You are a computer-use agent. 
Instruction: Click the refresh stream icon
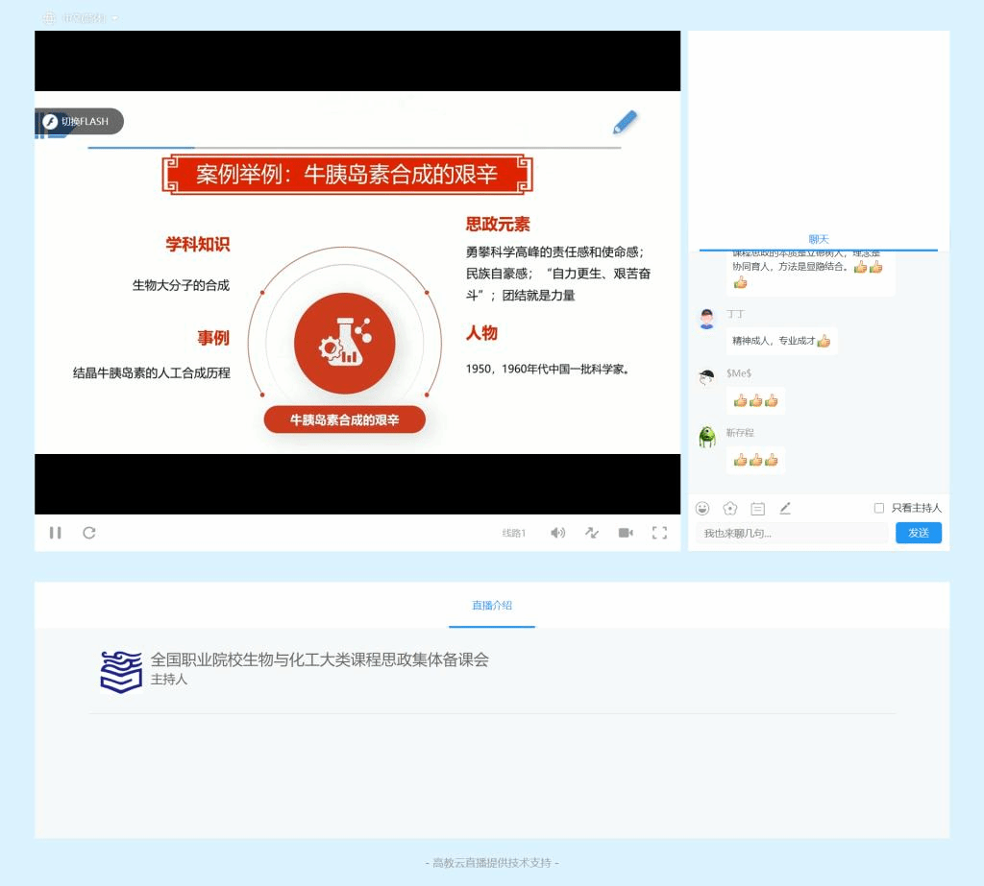click(x=89, y=533)
